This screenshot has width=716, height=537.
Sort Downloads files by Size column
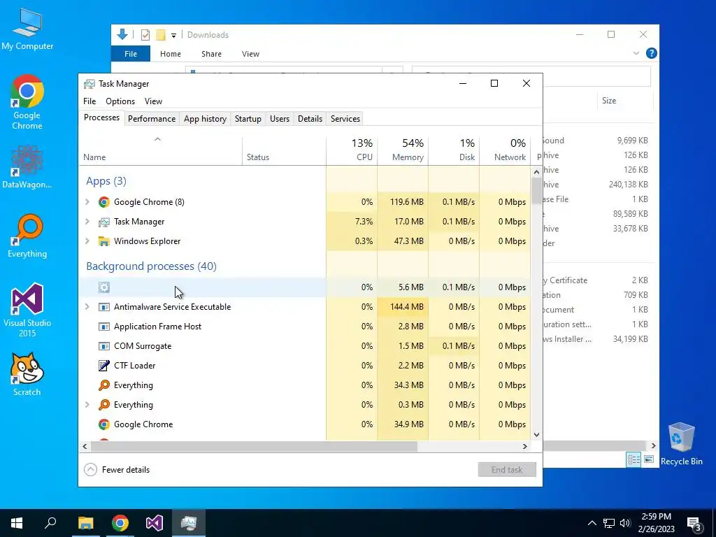tap(626, 101)
